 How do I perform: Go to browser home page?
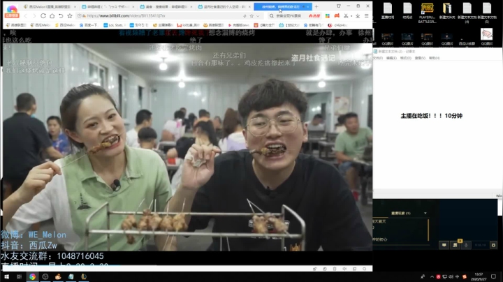[52, 15]
